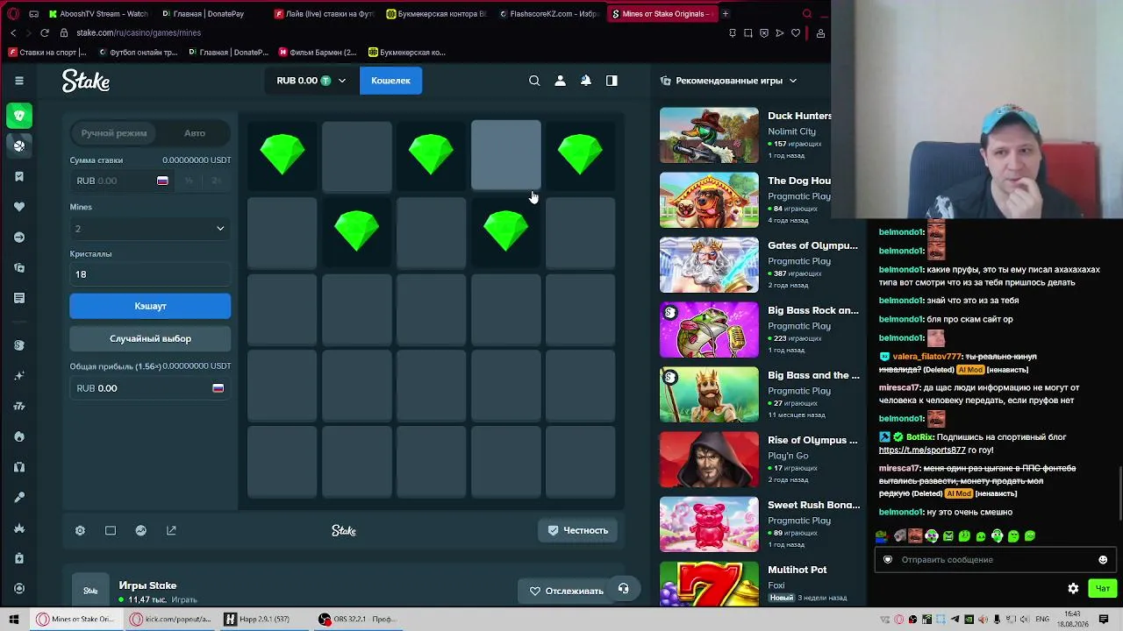Click the Случайный выбор button
Viewport: 1123px width, 631px height.
tap(150, 338)
